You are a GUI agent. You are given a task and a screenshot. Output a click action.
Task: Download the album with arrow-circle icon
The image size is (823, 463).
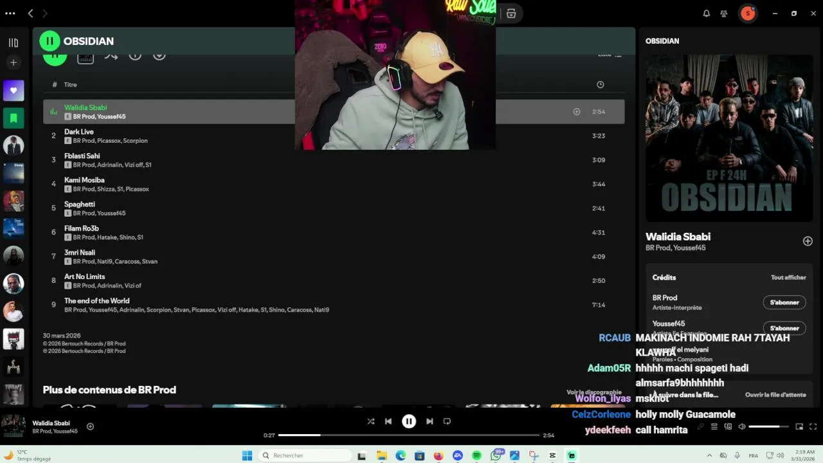tap(159, 55)
